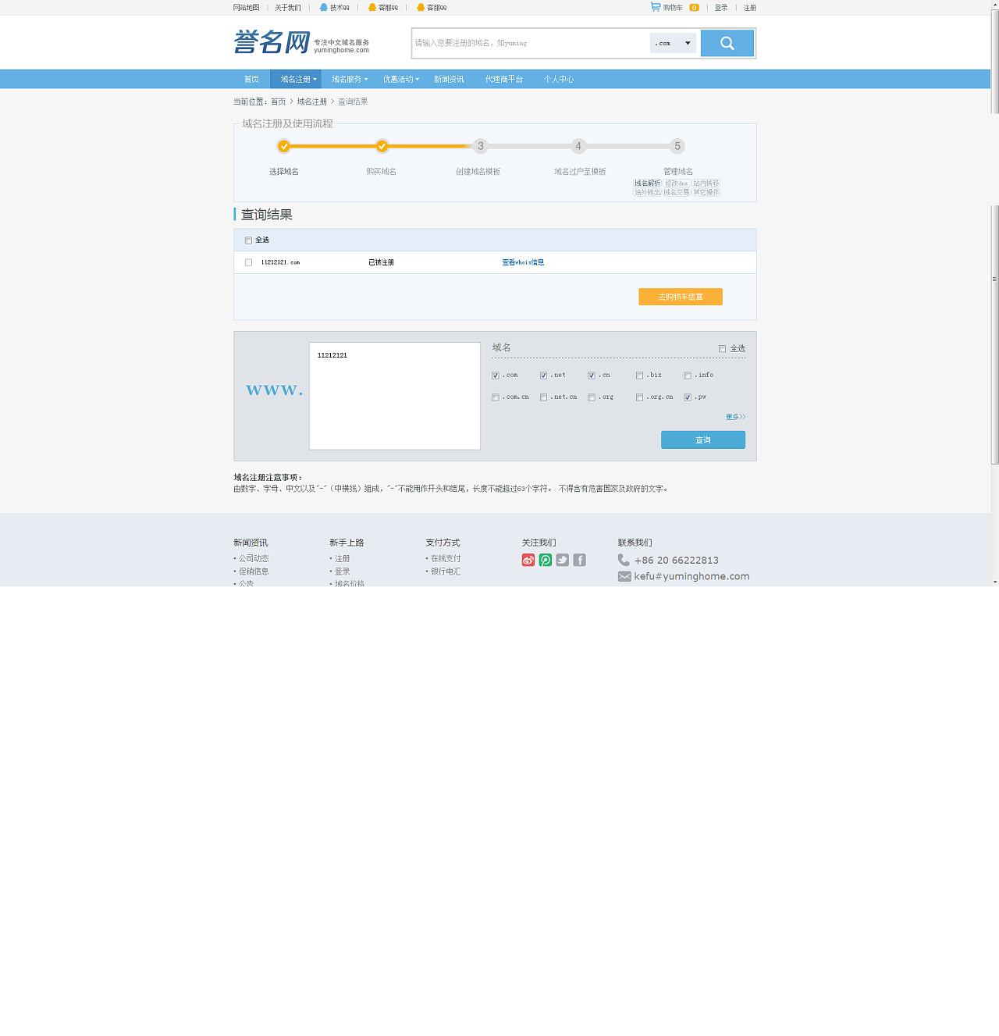
Task: Check the .net.cn extension checkbox
Action: (543, 397)
